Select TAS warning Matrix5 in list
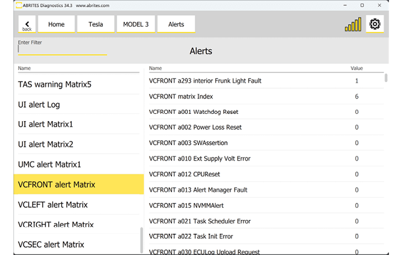This screenshot has height=255, width=403. point(55,85)
